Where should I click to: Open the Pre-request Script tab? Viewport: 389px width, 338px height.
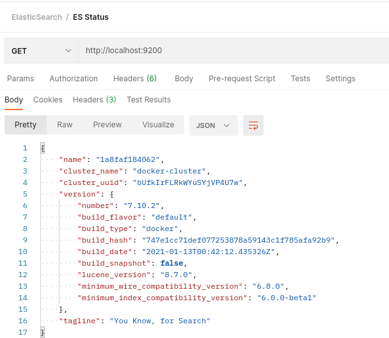(x=242, y=79)
